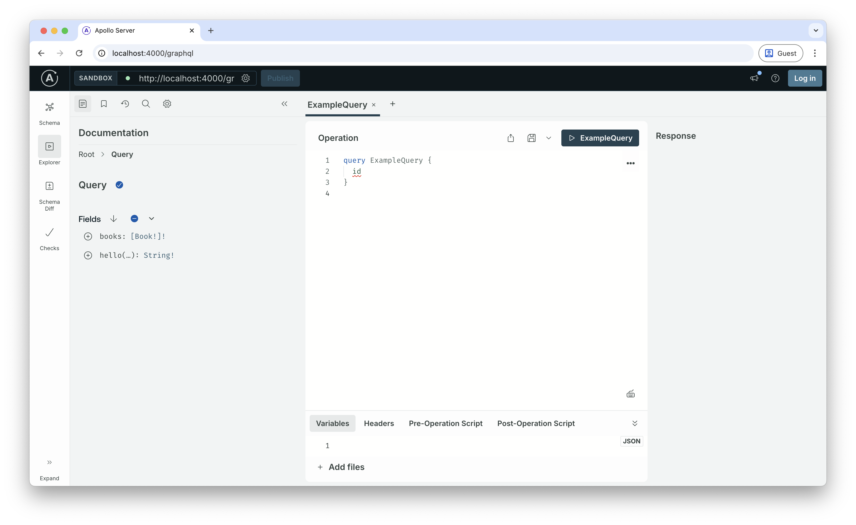This screenshot has height=525, width=856.
Task: Click the Query breadcrumb
Action: click(122, 154)
